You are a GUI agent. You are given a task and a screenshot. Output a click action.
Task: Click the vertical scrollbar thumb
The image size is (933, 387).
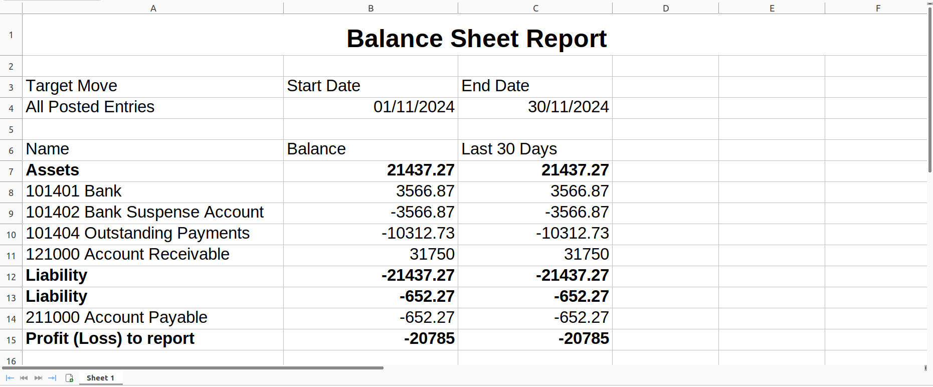click(x=930, y=90)
